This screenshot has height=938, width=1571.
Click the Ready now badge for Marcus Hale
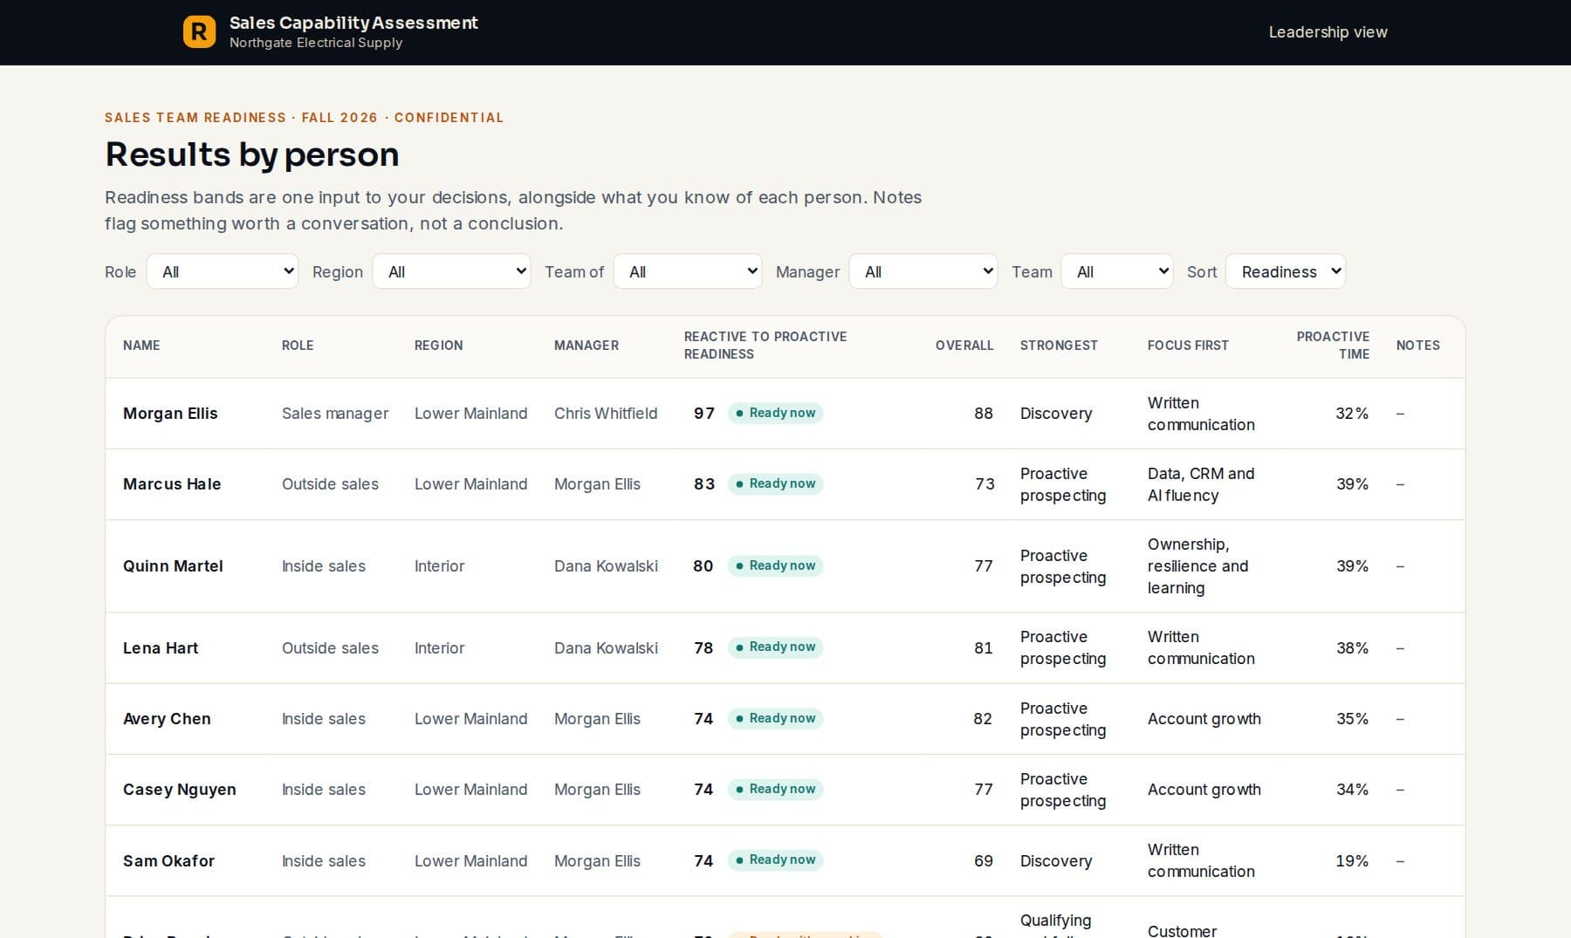[775, 483]
